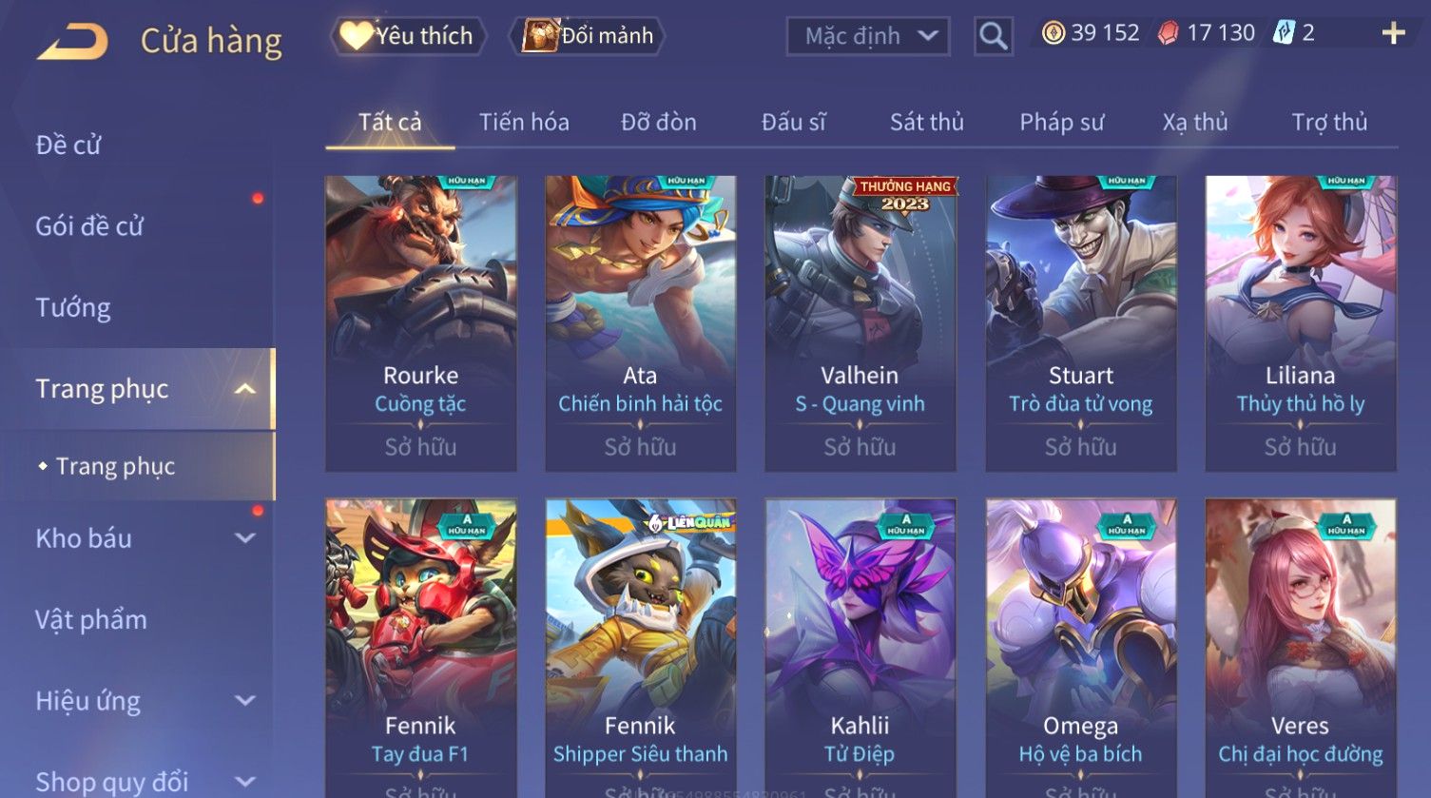Open the Mặc định sort dropdown

click(868, 36)
